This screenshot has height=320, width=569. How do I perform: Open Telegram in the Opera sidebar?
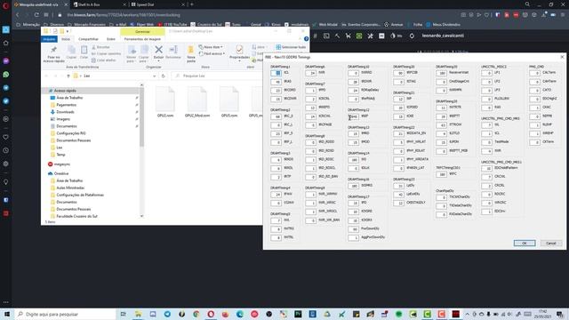(x=6, y=88)
